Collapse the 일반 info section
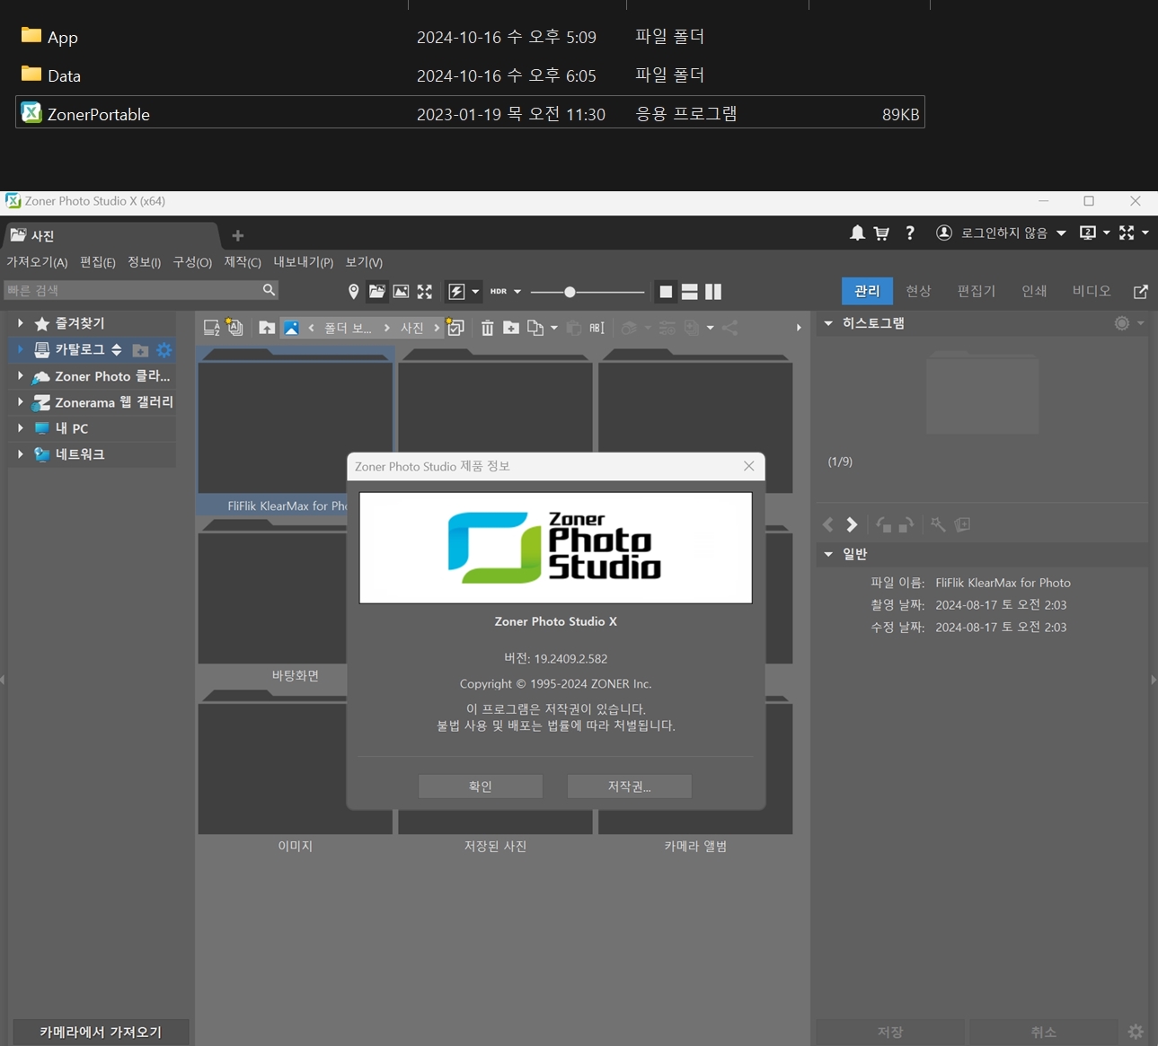 pyautogui.click(x=828, y=554)
